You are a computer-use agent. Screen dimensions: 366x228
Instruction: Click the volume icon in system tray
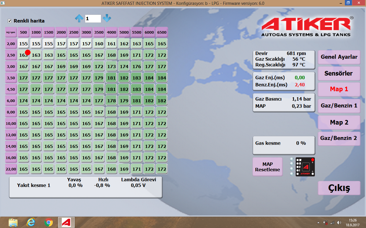coord(339,223)
